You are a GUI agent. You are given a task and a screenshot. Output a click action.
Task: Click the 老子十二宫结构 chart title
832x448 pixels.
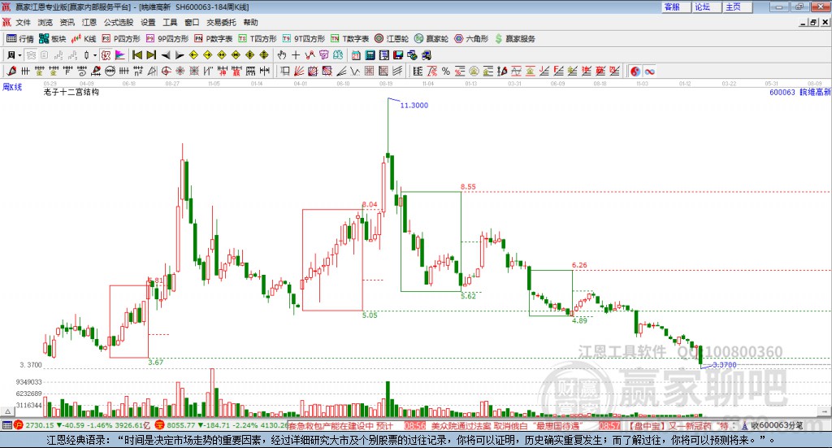click(71, 92)
